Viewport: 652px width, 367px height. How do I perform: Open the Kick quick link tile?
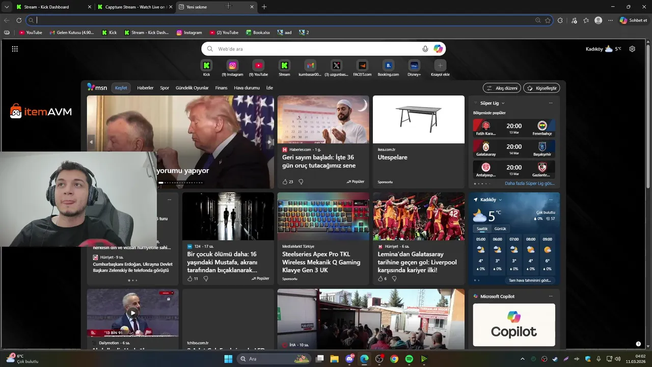[x=206, y=65]
